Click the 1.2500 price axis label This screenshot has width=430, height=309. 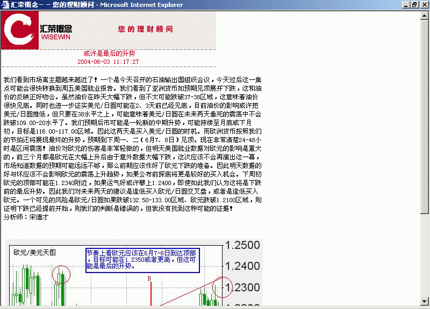(x=242, y=245)
